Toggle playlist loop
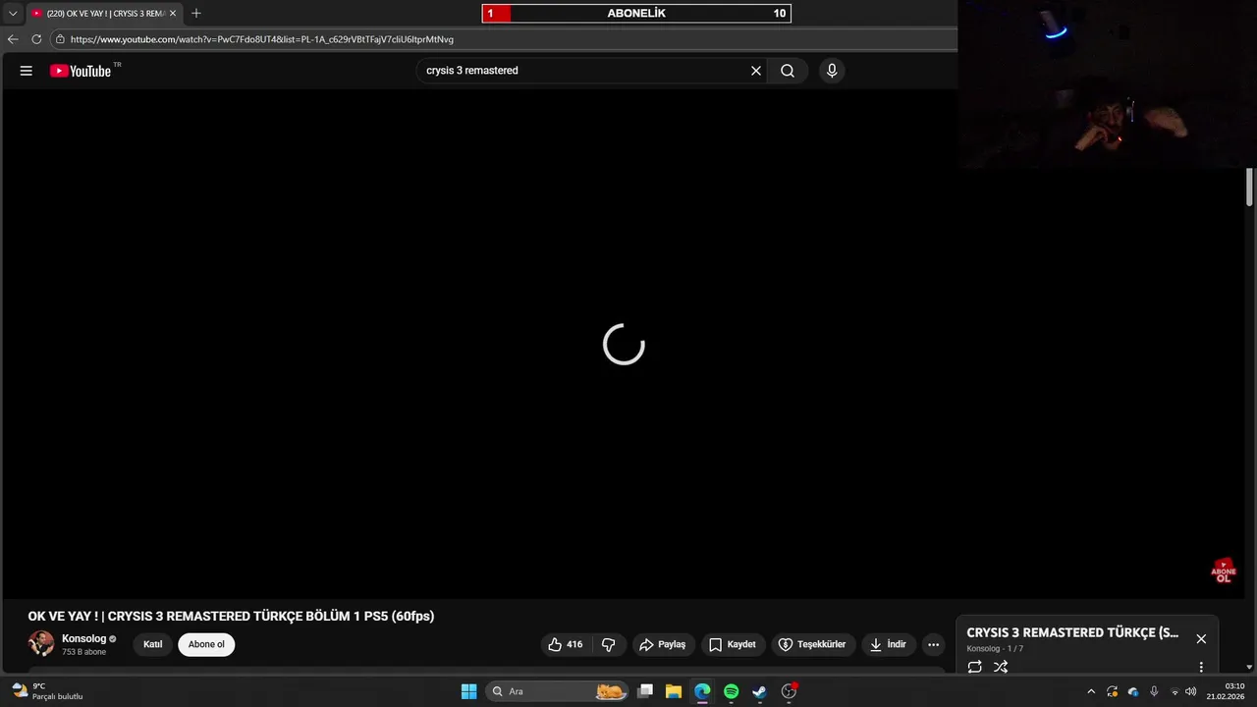 point(975,667)
